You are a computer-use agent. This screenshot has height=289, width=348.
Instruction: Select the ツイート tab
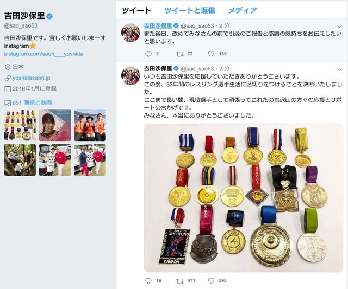pyautogui.click(x=136, y=10)
